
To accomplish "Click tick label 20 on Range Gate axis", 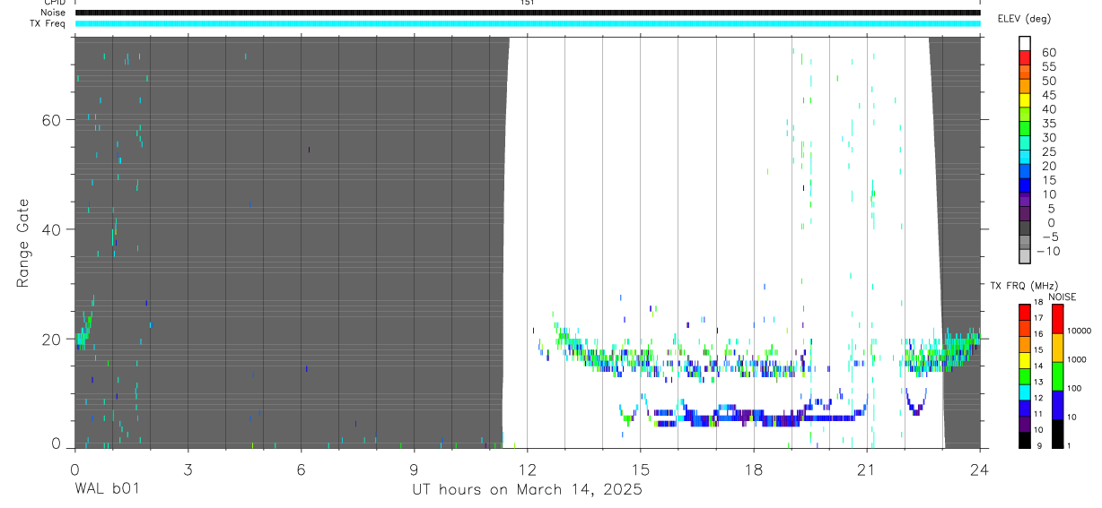I will click(x=53, y=340).
